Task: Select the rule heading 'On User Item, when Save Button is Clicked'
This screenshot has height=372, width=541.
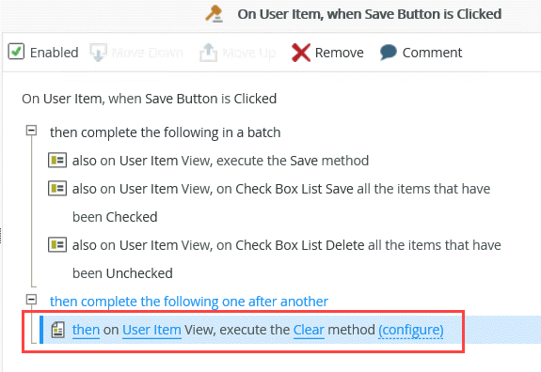Action: click(149, 99)
